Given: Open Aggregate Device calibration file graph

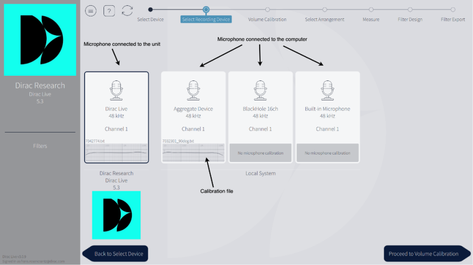Looking at the screenshot, I should [x=193, y=154].
